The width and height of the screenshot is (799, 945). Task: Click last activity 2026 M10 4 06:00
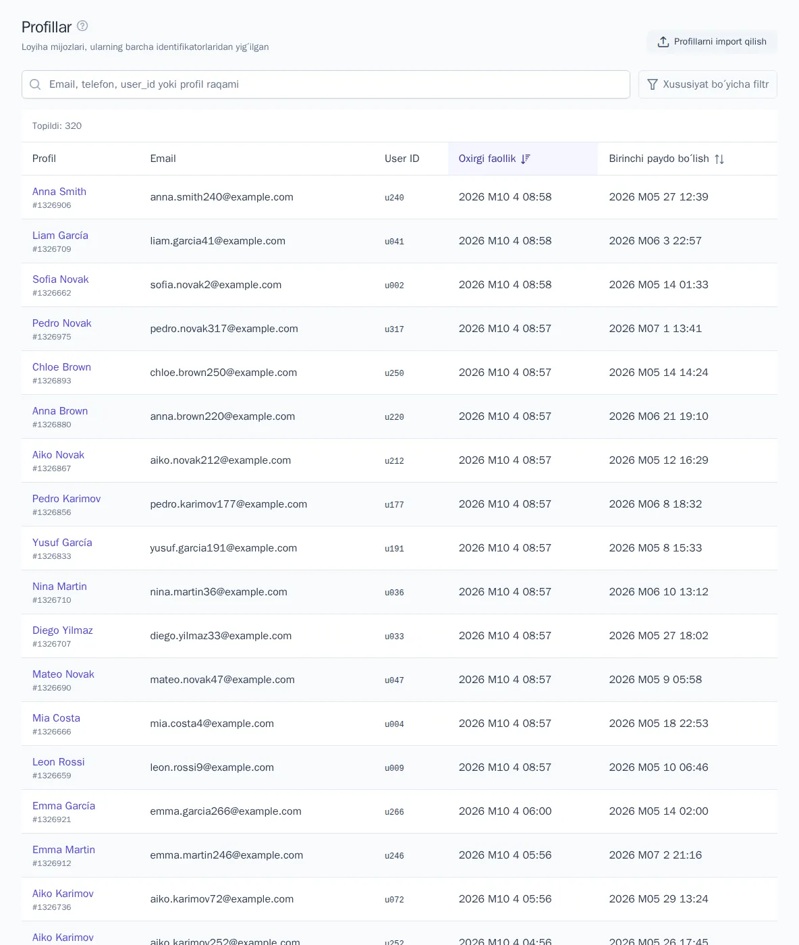(505, 811)
